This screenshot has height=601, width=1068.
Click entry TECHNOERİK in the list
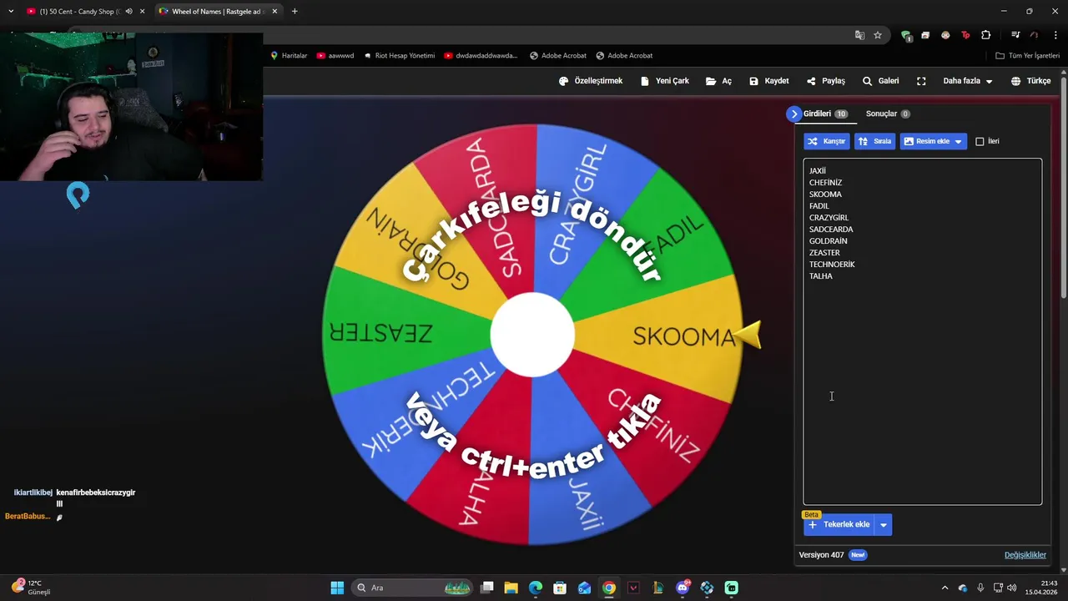click(832, 265)
